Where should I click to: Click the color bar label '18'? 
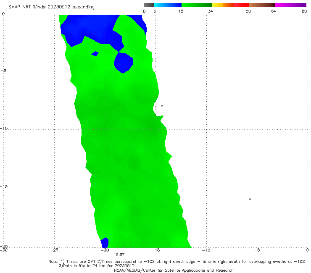181,11
